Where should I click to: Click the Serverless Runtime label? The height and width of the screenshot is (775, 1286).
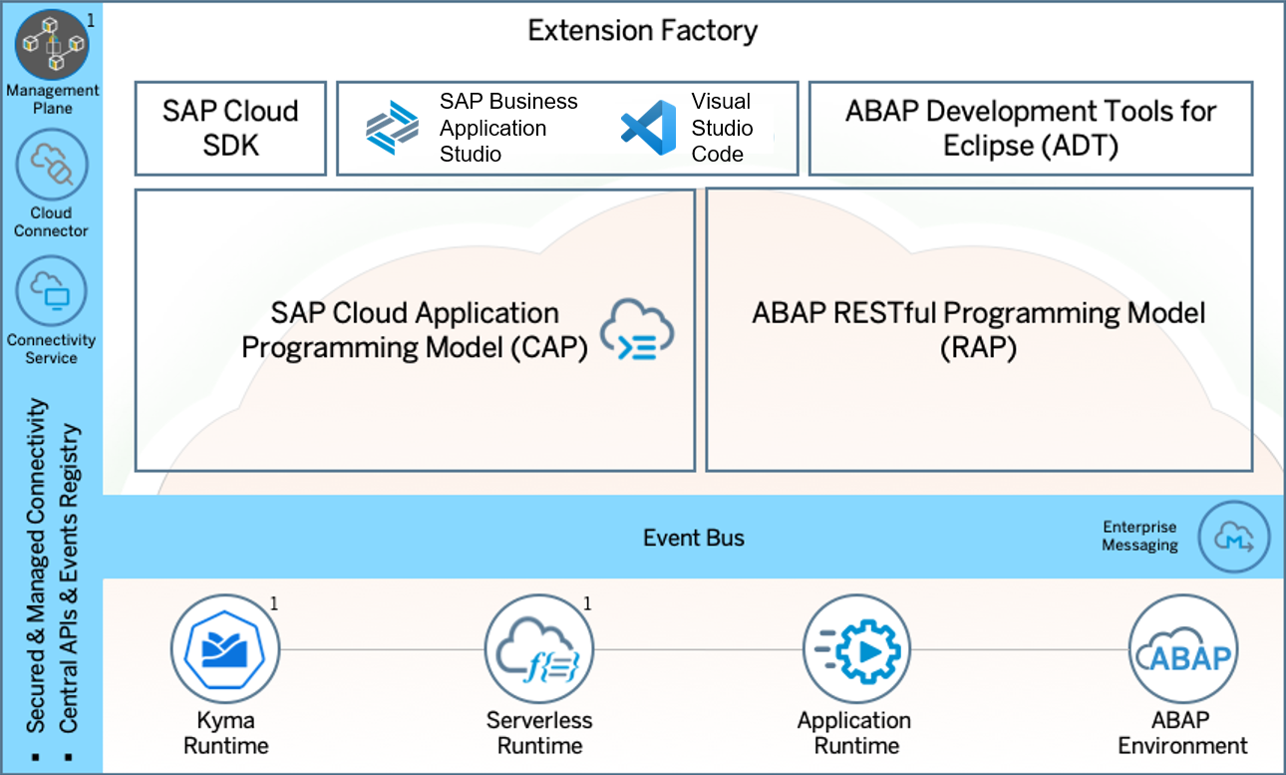pyautogui.click(x=539, y=733)
